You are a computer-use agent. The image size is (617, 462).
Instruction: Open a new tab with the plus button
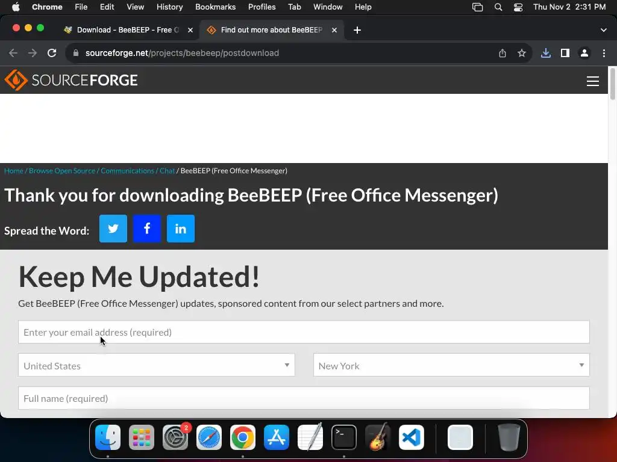pos(357,30)
